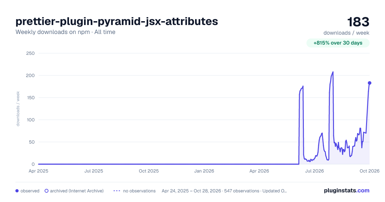The width and height of the screenshot is (385, 202).
Task: Click the 200 y-axis label
Action: click(30, 75)
